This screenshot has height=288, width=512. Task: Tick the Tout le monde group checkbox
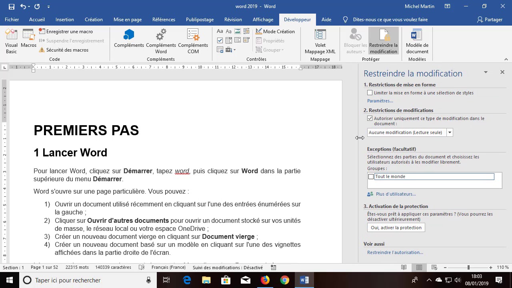[371, 177]
